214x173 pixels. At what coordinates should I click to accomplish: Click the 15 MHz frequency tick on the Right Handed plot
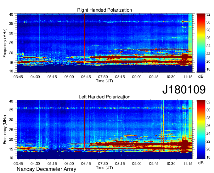pyautogui.click(x=11, y=63)
